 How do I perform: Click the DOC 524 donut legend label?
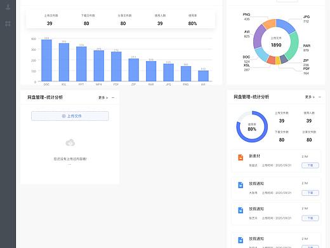[246, 59]
